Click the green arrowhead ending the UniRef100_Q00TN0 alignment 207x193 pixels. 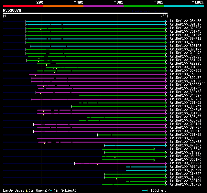point(155,160)
